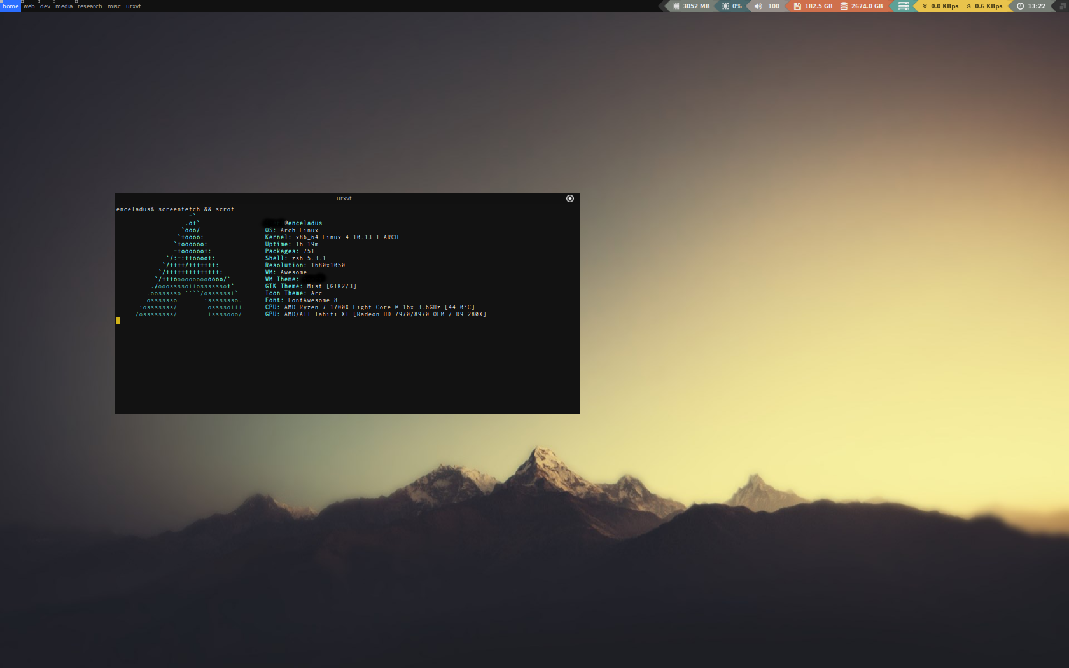Click the Kernel version line
Screen dimensions: 1069x668
pos(332,237)
